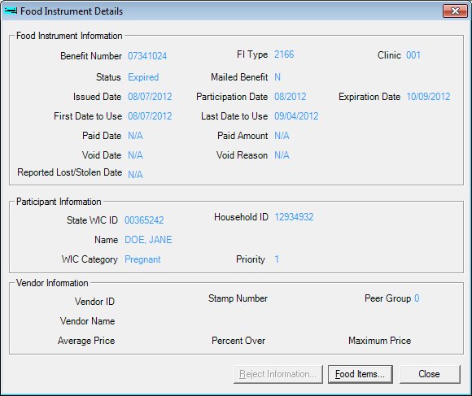The width and height of the screenshot is (472, 396).
Task: Click the State WIC ID value 00365242
Action: click(144, 220)
